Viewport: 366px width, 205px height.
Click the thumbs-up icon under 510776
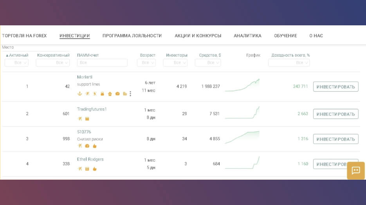[x=95, y=146]
